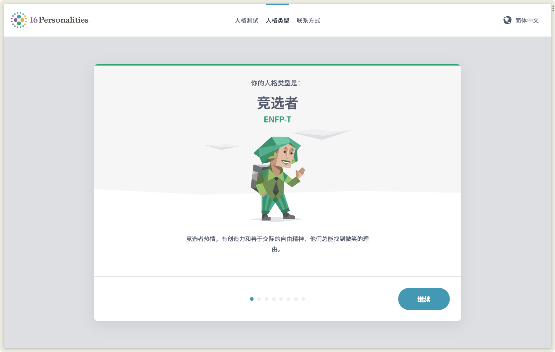
Task: Select the 人格类型 navigation tab
Action: (x=277, y=20)
